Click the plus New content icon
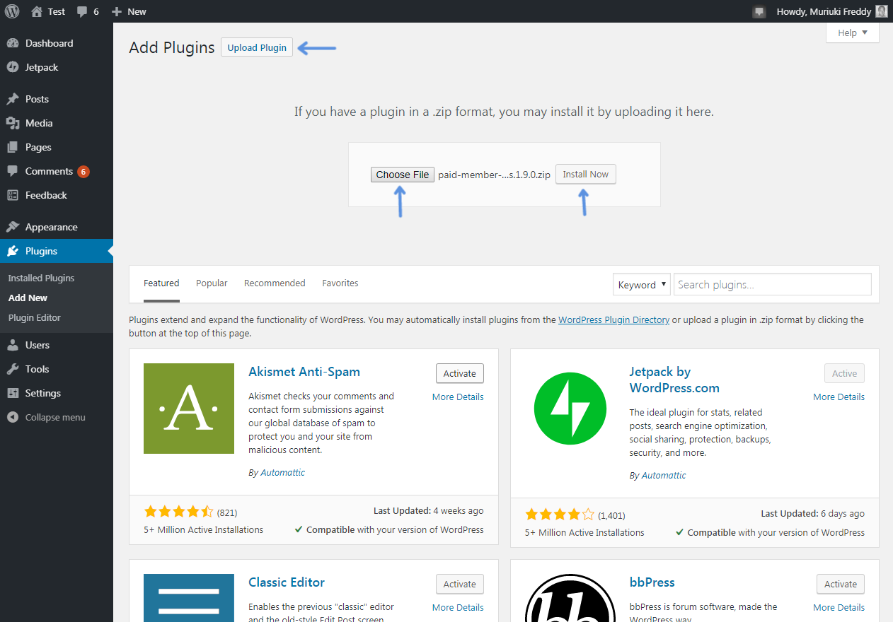Viewport: 893px width, 622px height. (x=117, y=12)
